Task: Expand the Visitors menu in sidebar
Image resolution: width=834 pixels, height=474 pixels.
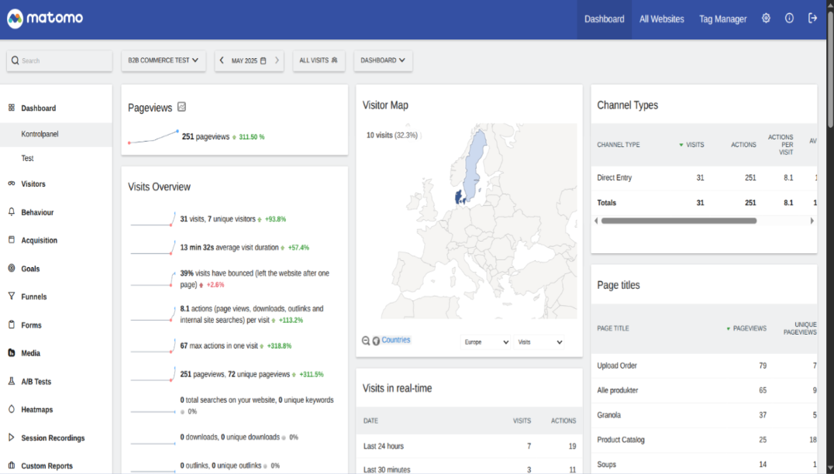Action: 33,184
